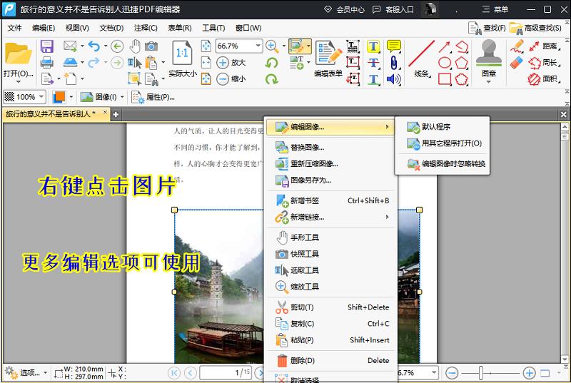Image resolution: width=571 pixels, height=383 pixels.
Task: Select the eraser tool
Action: coord(516,63)
